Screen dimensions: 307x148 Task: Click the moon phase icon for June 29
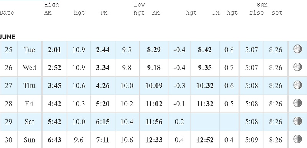(x=297, y=121)
